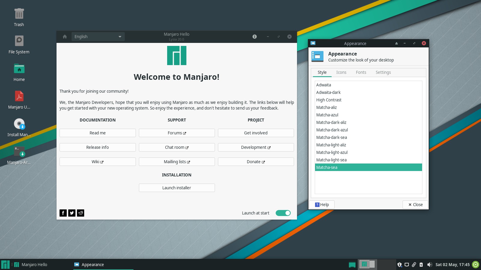Click Help in the Appearance dialog
This screenshot has height=270, width=481.
click(x=322, y=205)
